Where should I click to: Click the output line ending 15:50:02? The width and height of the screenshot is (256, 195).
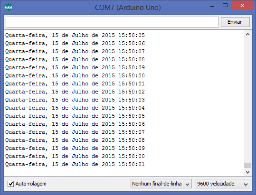(75, 92)
